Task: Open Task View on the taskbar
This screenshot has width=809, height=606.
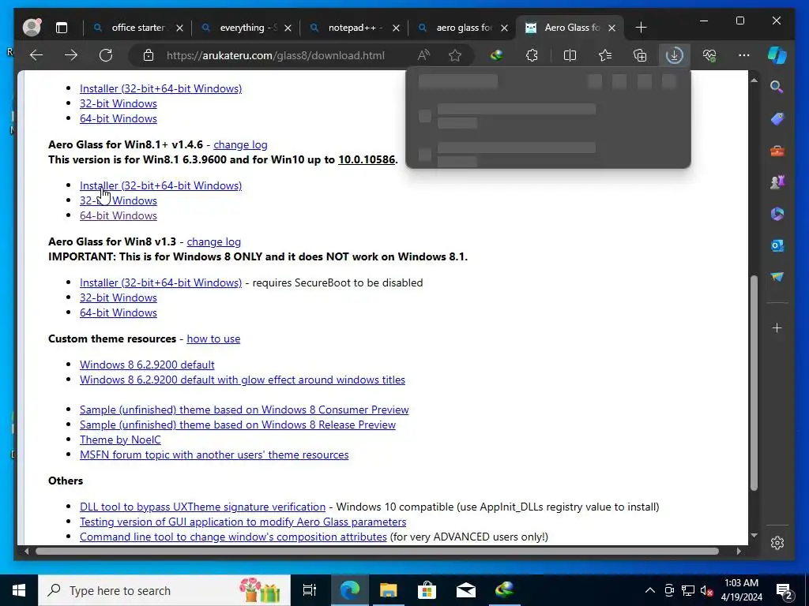Action: coord(310,590)
